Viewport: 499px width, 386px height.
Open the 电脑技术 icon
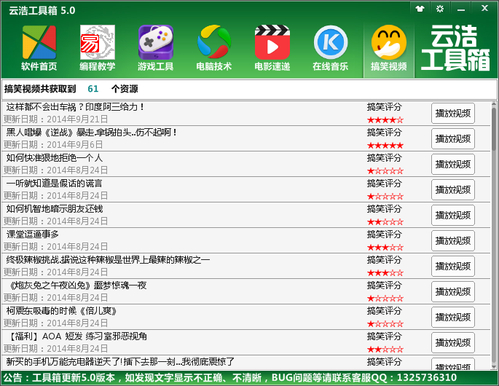(214, 48)
